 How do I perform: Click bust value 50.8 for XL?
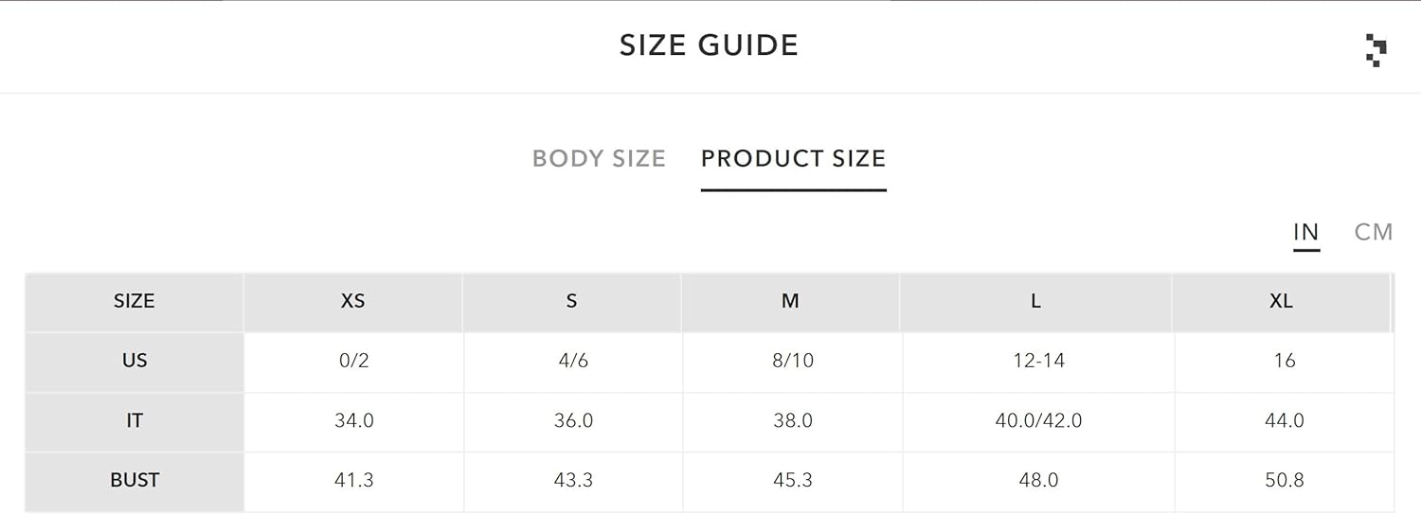coord(1285,481)
